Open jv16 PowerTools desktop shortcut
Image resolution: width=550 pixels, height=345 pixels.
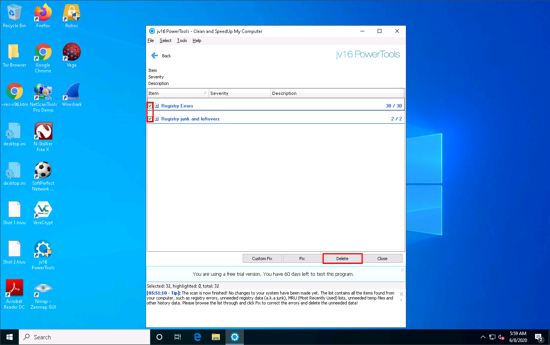[43, 255]
